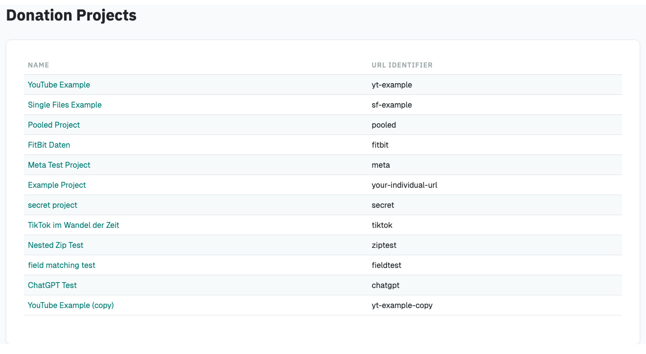Click the URL IDENTIFIER column header
646x354 pixels.
[x=402, y=65]
